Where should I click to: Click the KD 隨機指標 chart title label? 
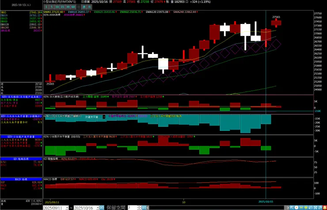click(51, 159)
